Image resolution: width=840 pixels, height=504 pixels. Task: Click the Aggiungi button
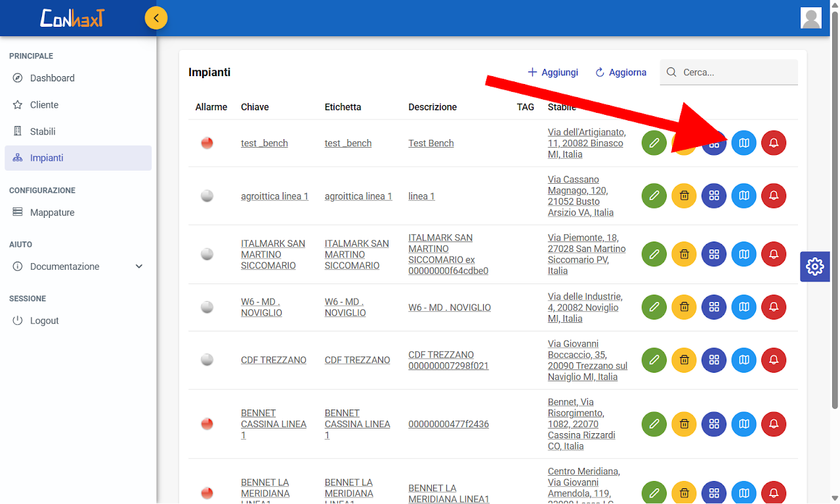point(553,72)
